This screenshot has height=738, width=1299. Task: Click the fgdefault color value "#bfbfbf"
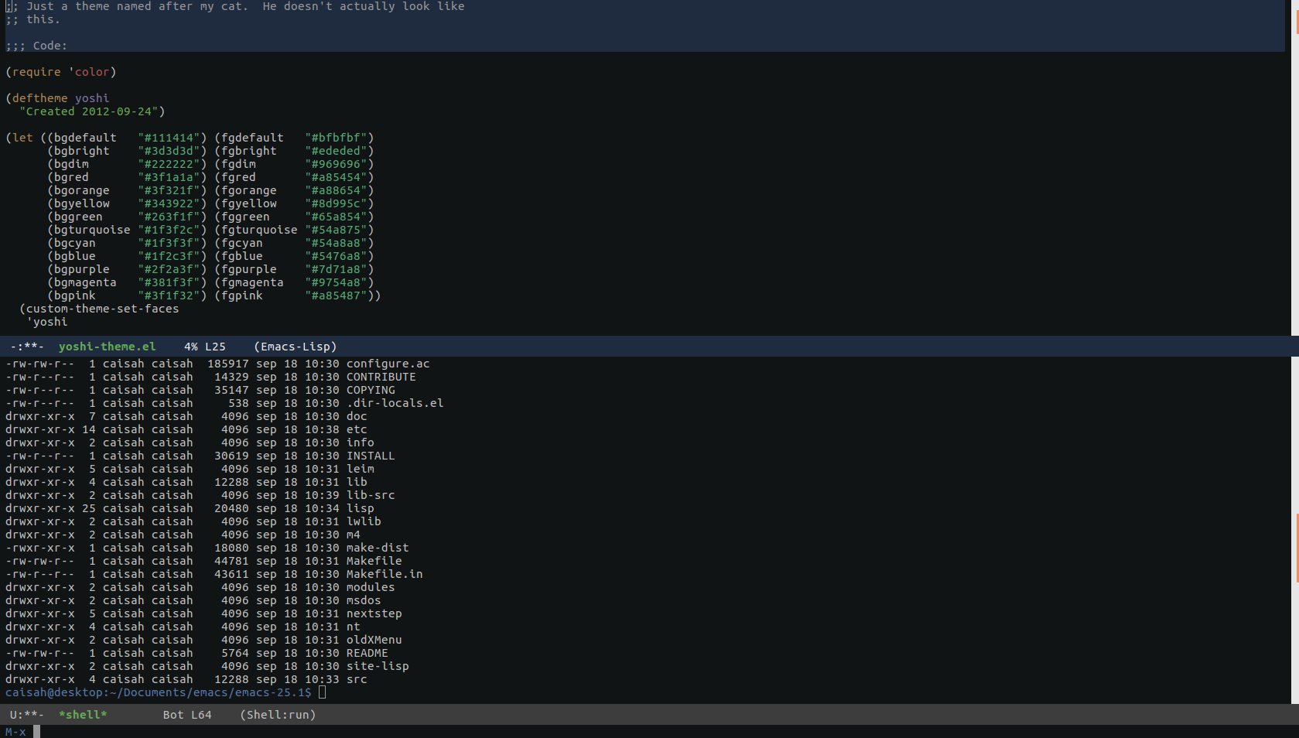pyautogui.click(x=336, y=138)
